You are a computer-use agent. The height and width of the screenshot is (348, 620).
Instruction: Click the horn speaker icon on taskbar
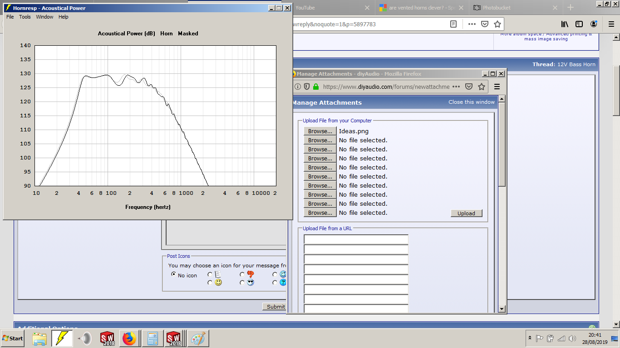(x=85, y=338)
